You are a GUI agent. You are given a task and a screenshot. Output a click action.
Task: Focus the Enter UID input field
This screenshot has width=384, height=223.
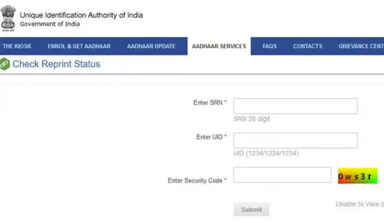[295, 140]
